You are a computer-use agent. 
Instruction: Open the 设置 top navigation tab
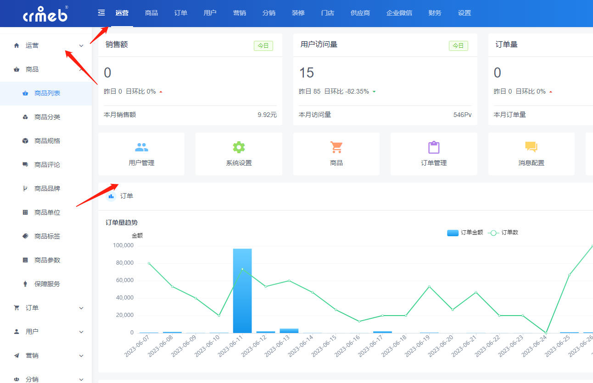click(464, 13)
